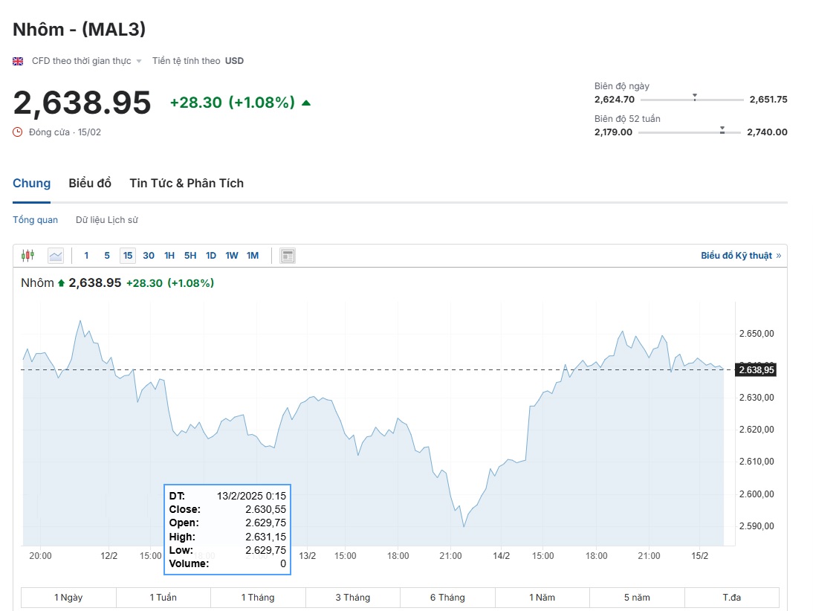This screenshot has width=813, height=611.
Task: Set chart interval to 1 minute
Action: pos(86,256)
